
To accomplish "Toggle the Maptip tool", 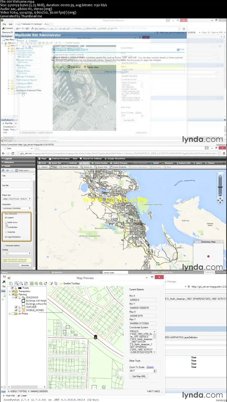I will (x=84, y=163).
